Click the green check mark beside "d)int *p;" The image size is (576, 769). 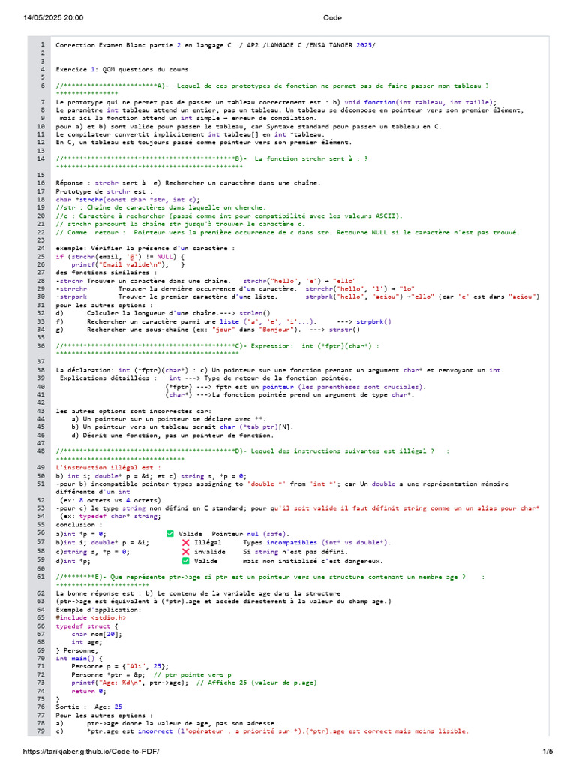(x=186, y=561)
